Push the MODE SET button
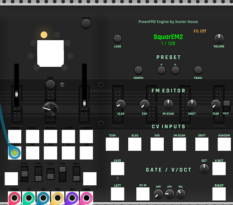The width and height of the screenshot is (233, 205). click(x=86, y=24)
